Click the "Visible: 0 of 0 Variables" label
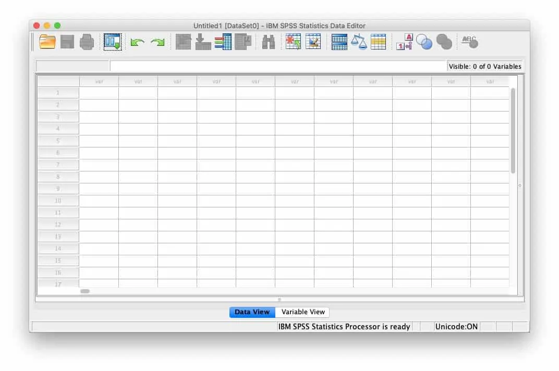Viewport: 559px width, 371px height. [x=485, y=66]
